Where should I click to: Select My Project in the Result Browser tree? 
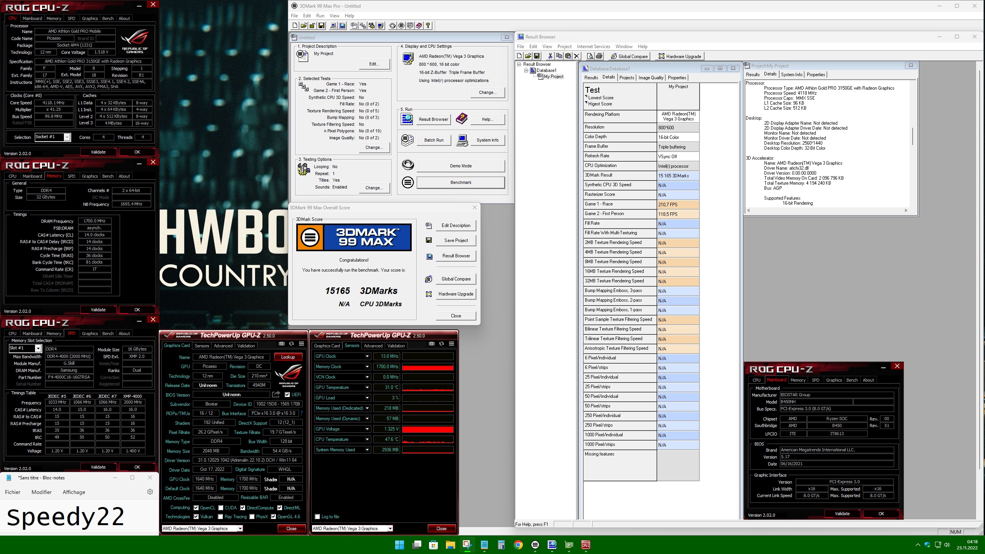(553, 77)
